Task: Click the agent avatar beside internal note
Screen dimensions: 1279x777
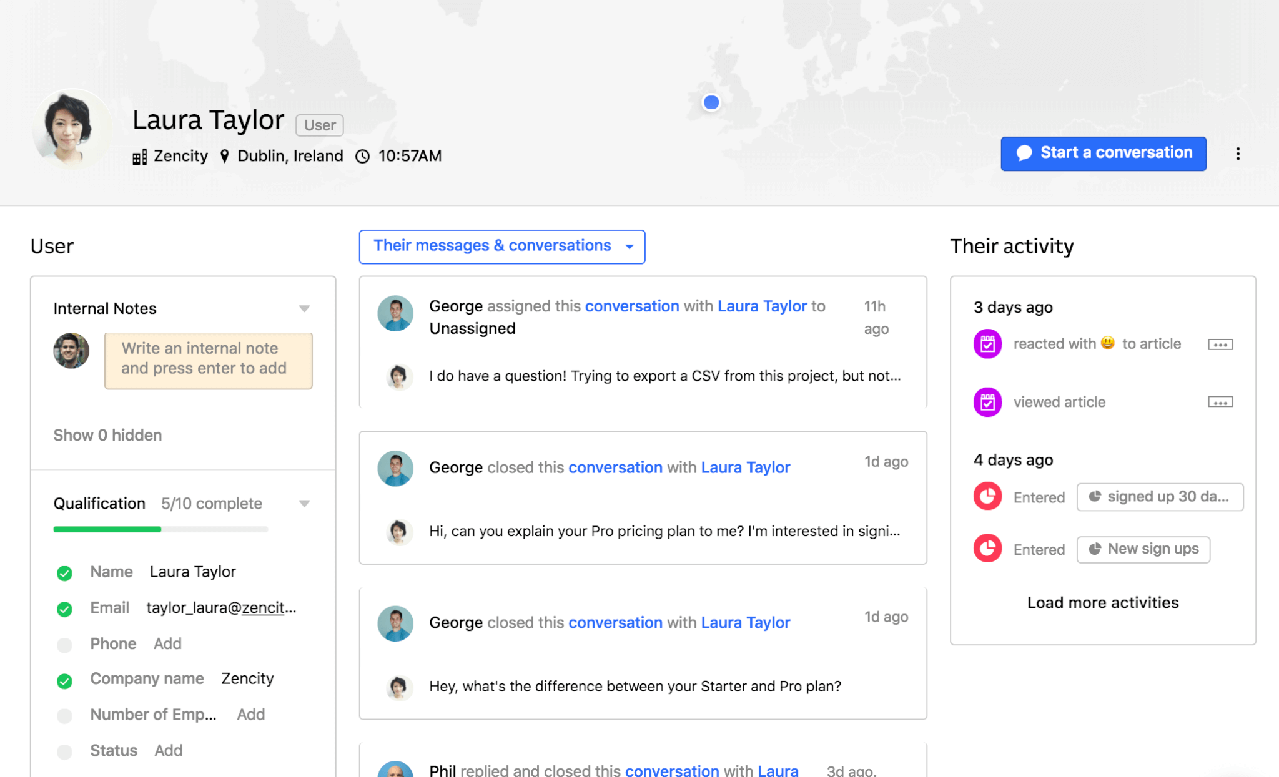Action: [x=71, y=350]
